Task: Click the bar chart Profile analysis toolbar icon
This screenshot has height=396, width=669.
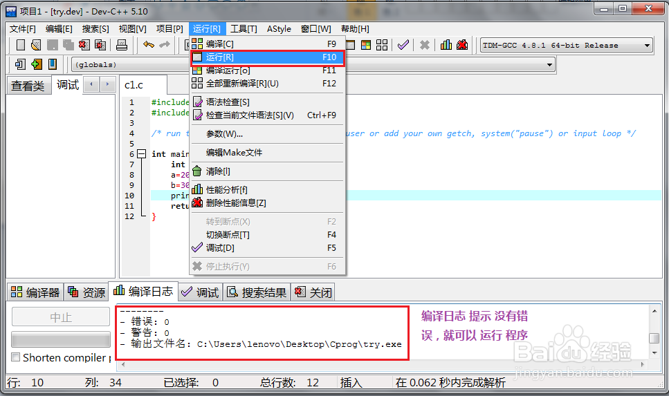Action: 446,45
